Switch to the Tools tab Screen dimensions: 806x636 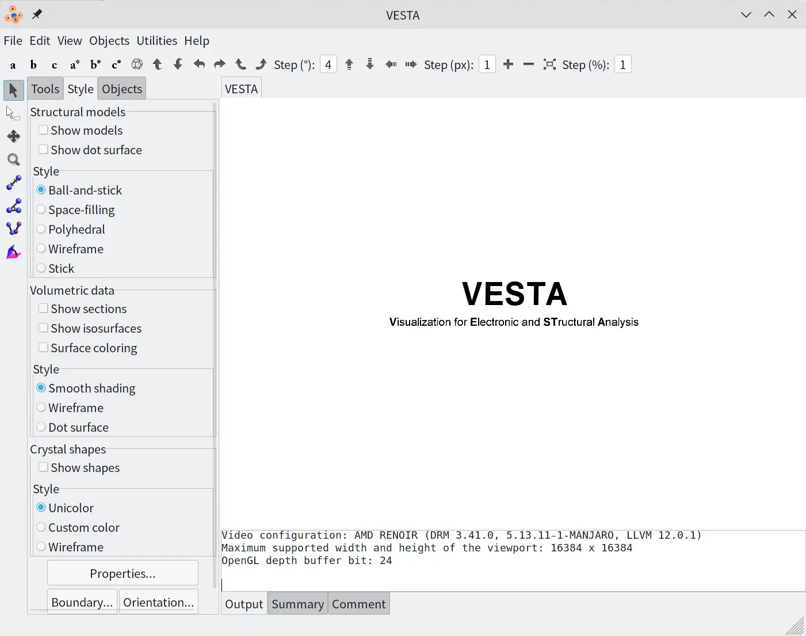point(45,89)
